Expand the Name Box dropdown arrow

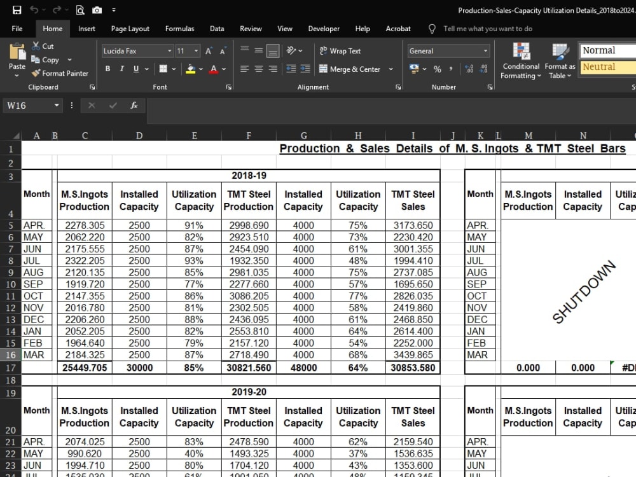pyautogui.click(x=57, y=106)
